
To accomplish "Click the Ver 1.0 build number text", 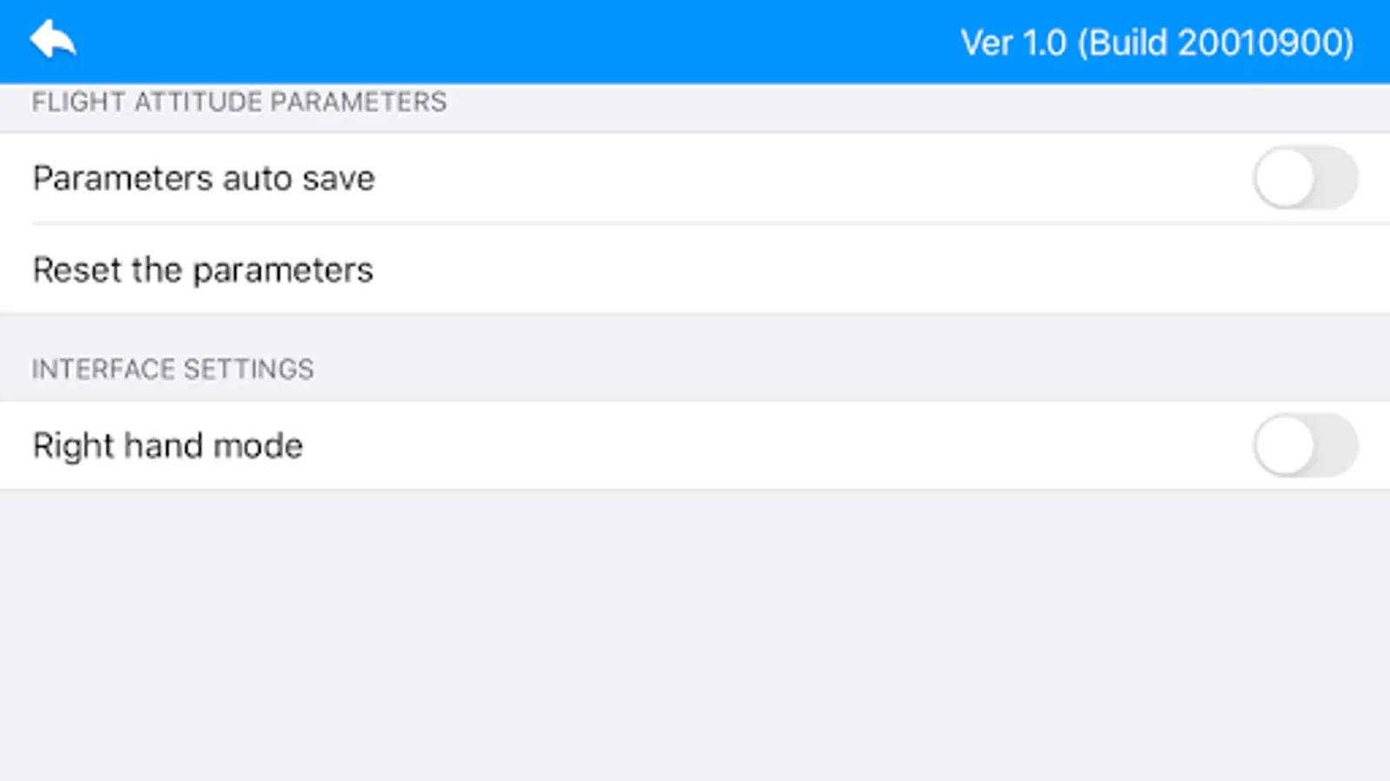I will (1156, 43).
